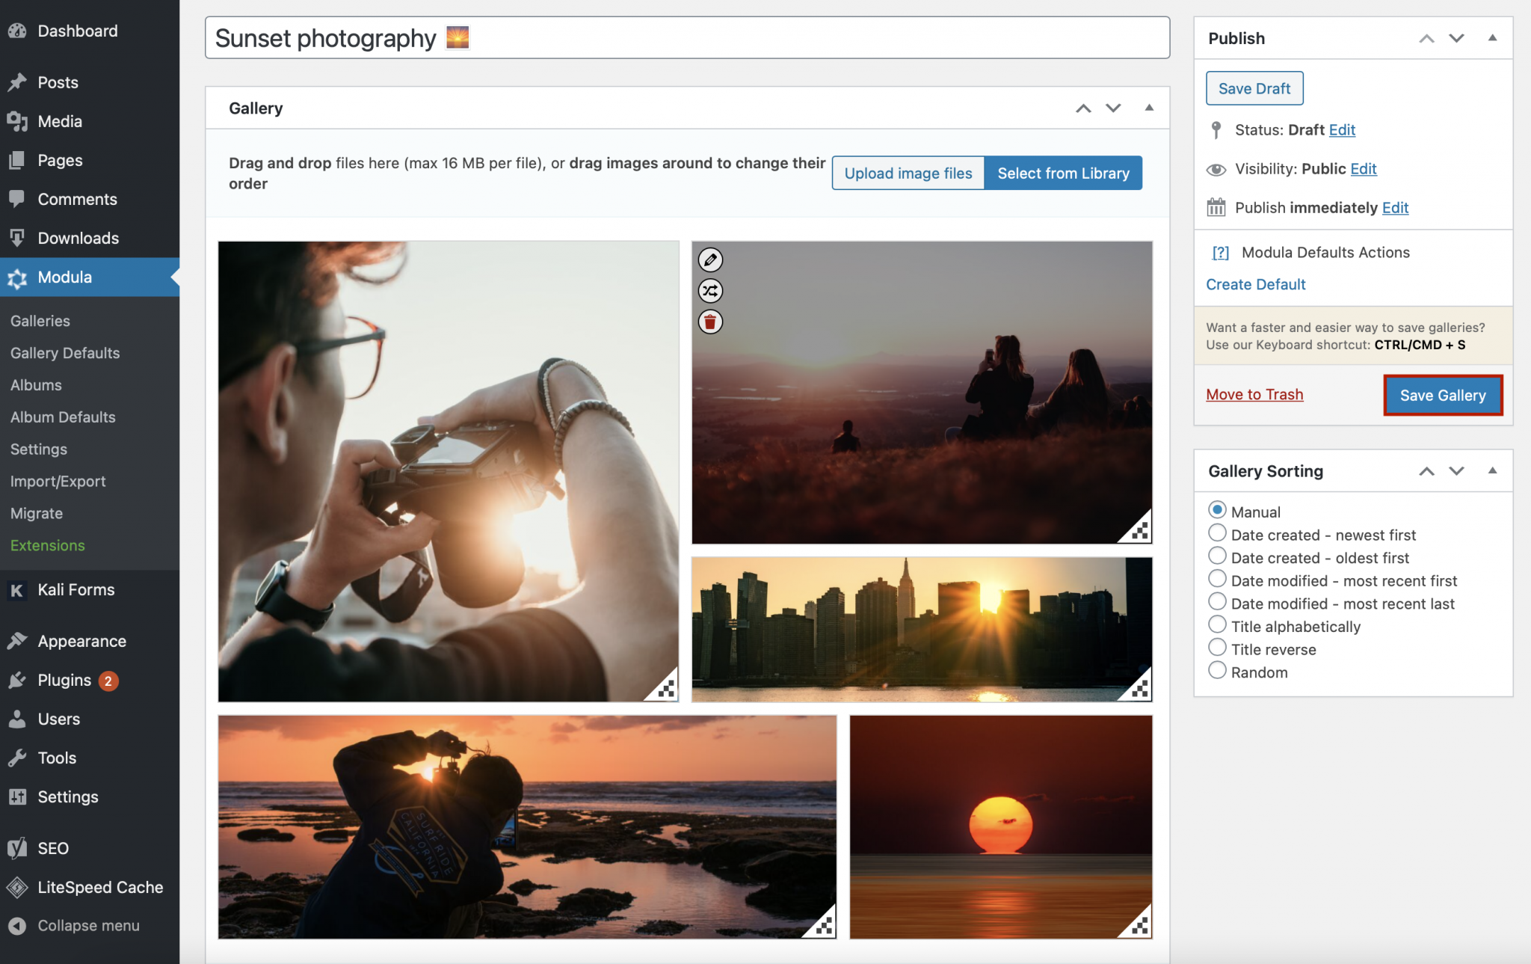
Task: Choose Random gallery sorting
Action: (1216, 670)
